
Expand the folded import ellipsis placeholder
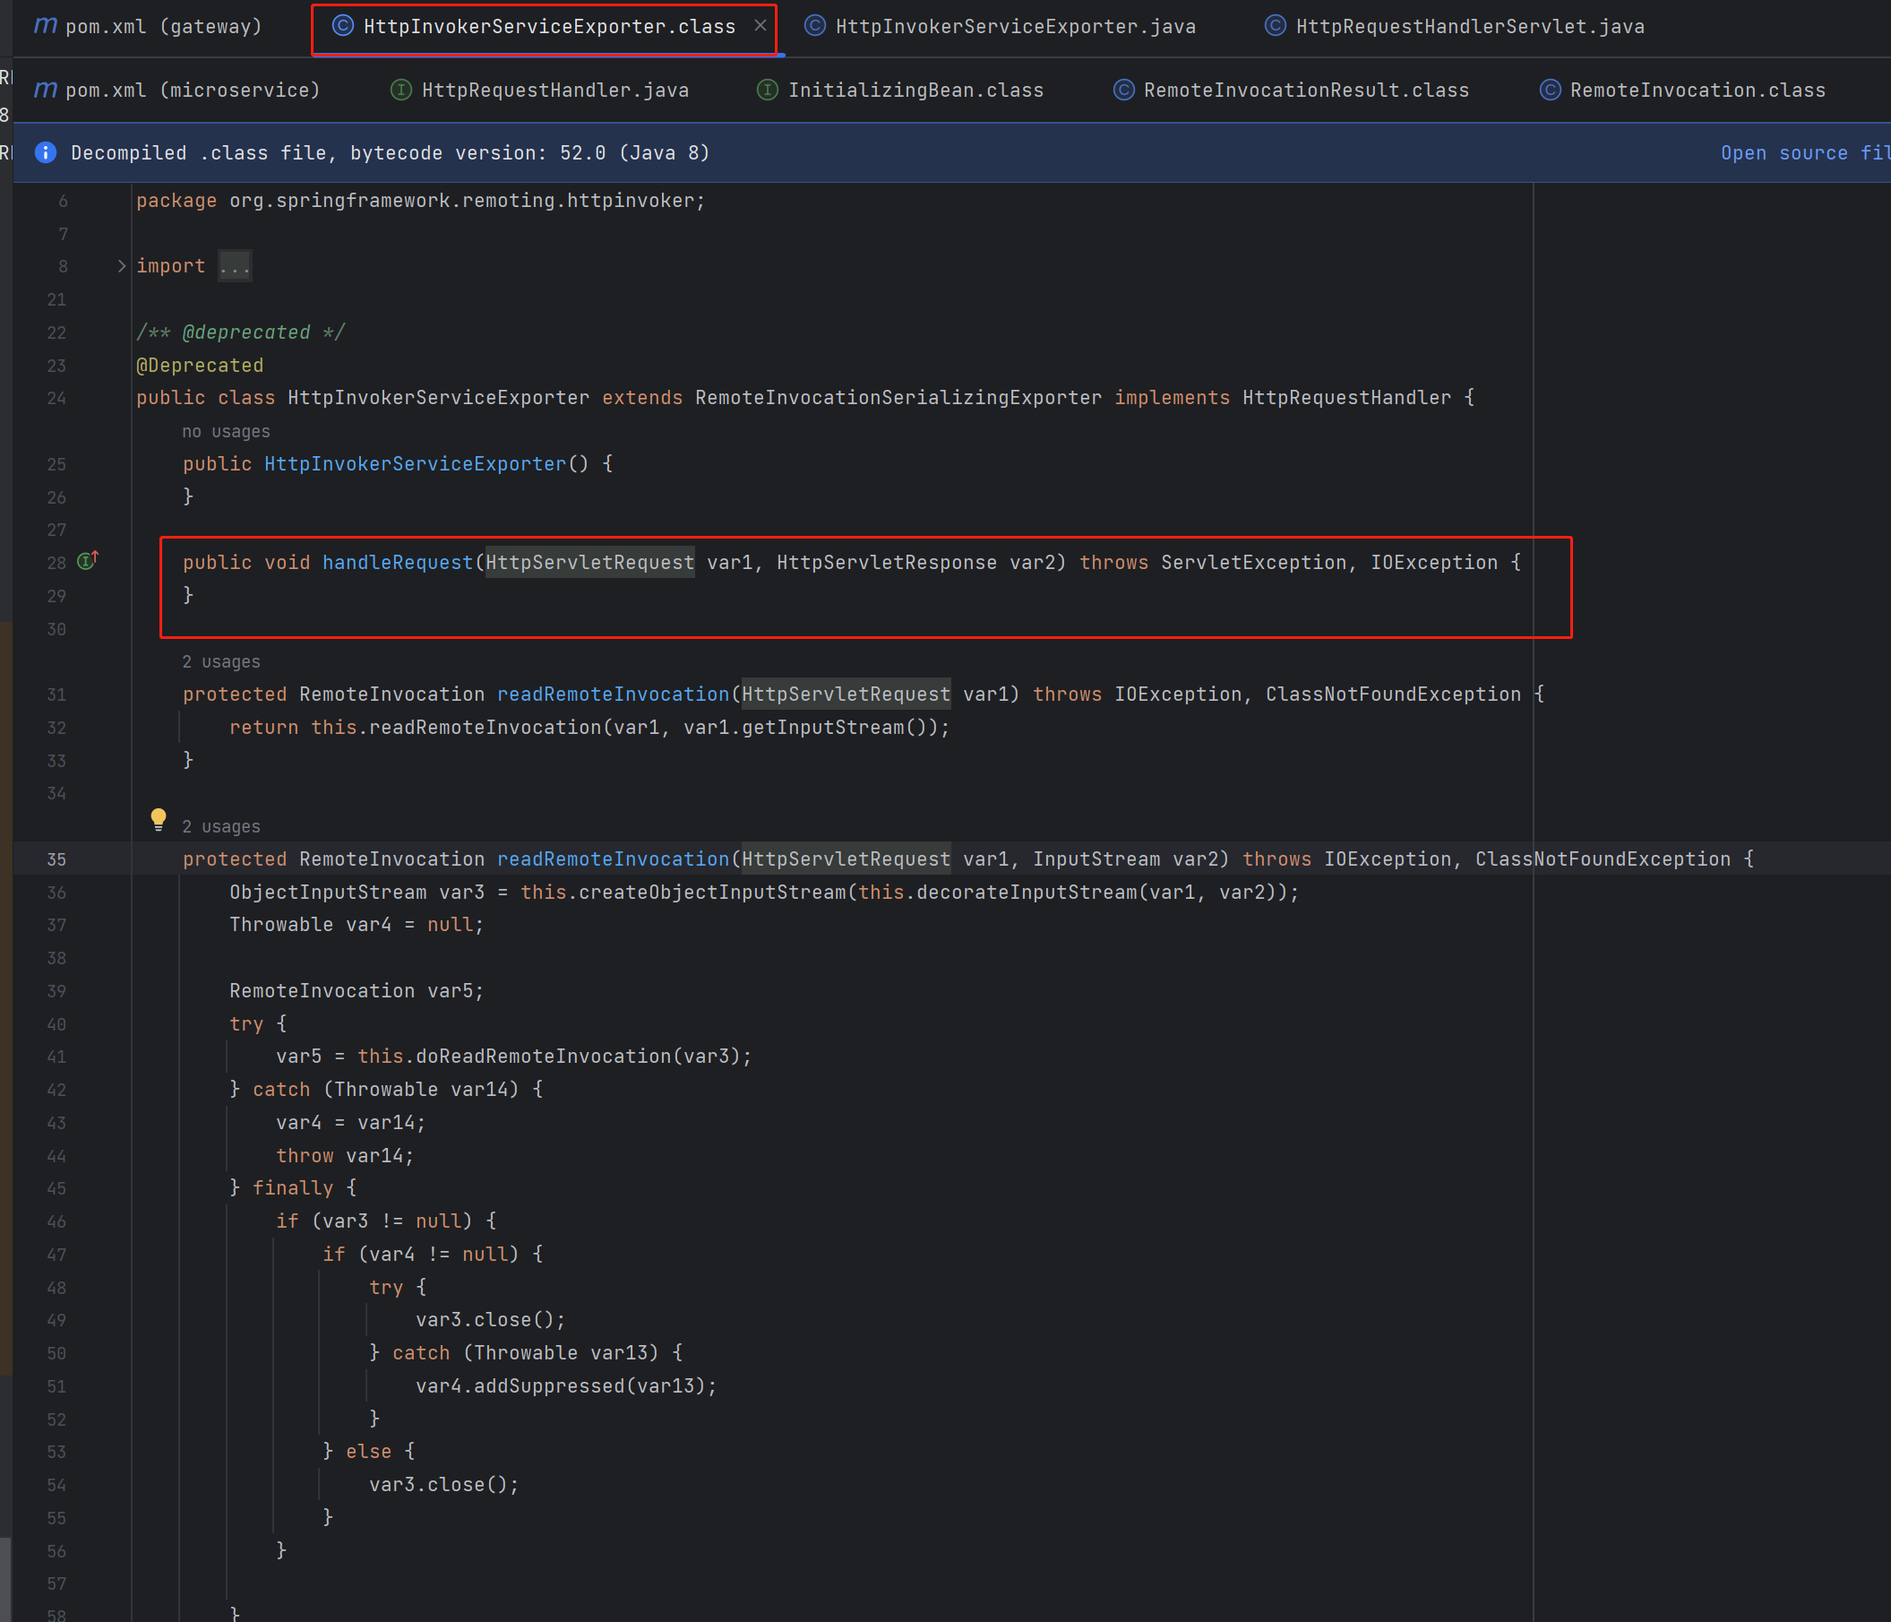tap(235, 265)
